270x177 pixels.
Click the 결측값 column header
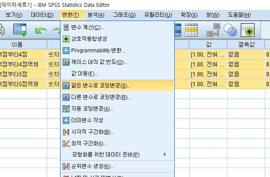[246, 45]
